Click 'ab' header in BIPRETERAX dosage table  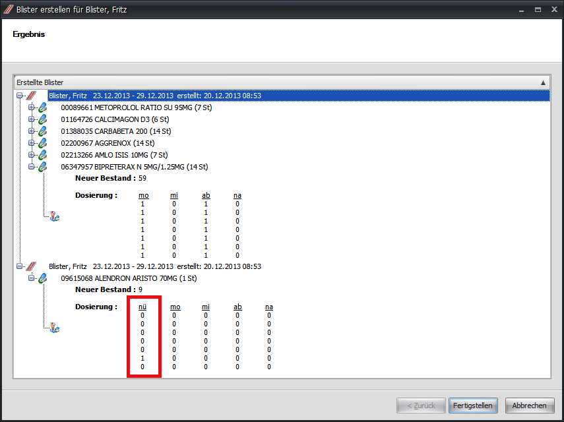point(206,195)
